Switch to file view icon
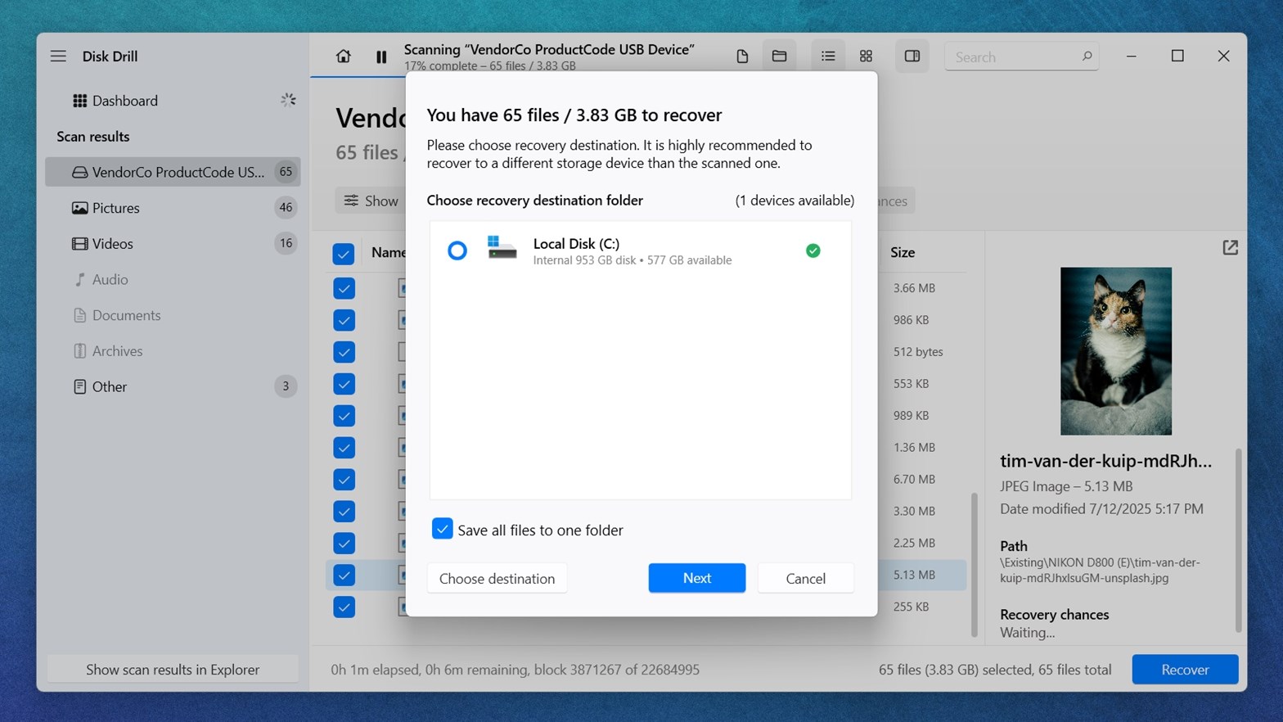1283x722 pixels. coord(742,56)
